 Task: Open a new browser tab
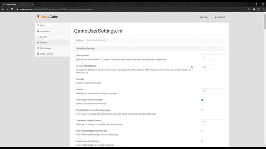[37, 5]
